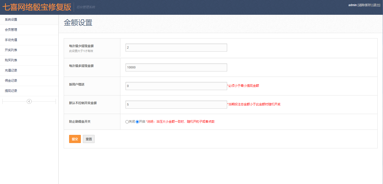Click the 新用户赠送 input field
This screenshot has height=184, width=383.
point(176,86)
